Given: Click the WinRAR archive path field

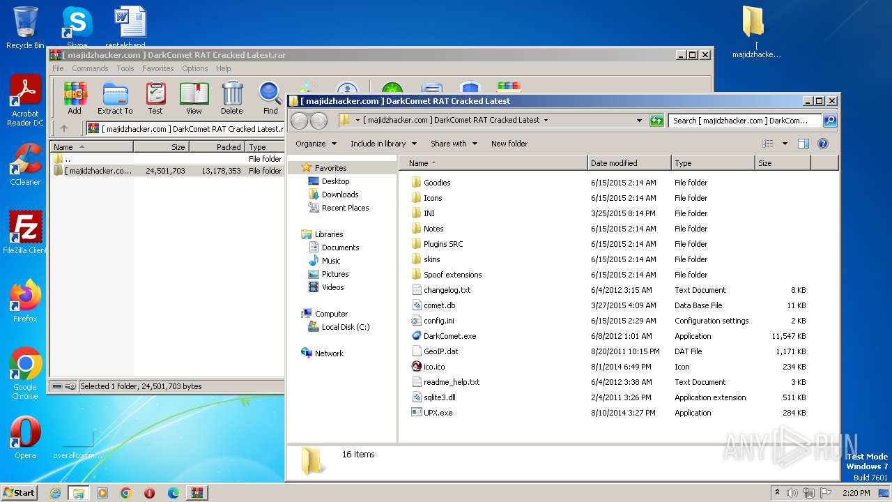Looking at the screenshot, I should click(185, 128).
